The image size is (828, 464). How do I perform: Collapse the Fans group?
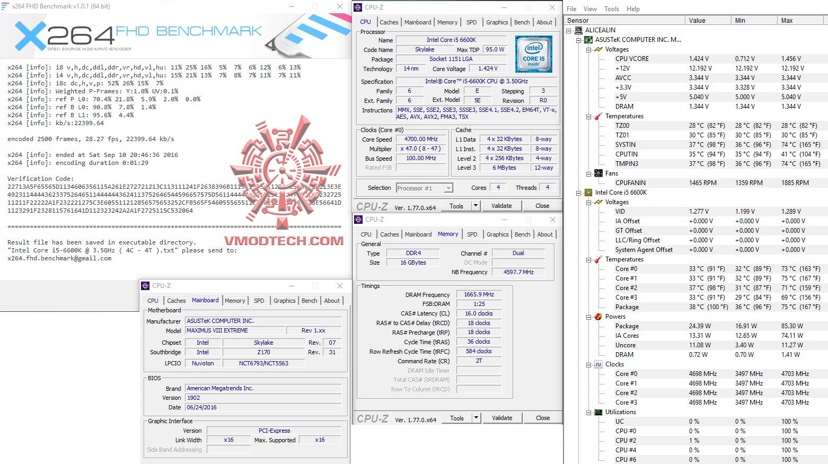click(588, 174)
